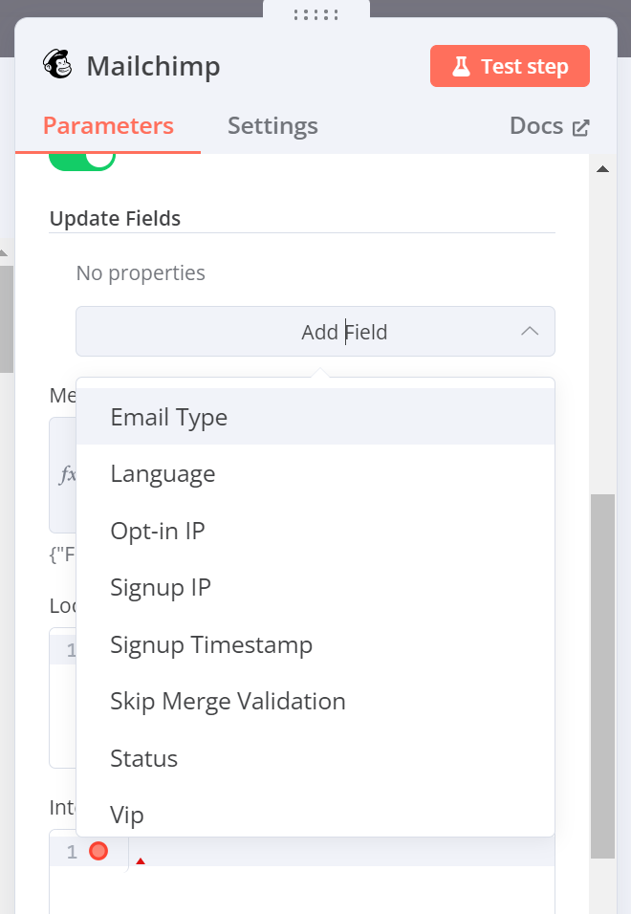Select Skip Merge Validation option

tap(315, 701)
